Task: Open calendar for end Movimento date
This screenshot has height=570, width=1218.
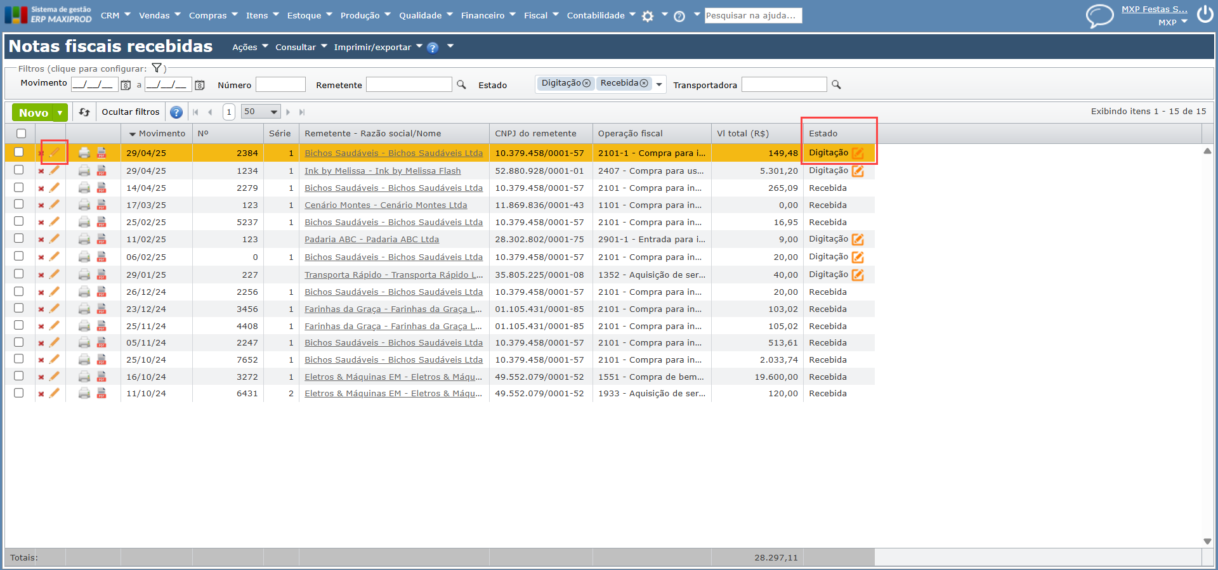Action: [199, 85]
